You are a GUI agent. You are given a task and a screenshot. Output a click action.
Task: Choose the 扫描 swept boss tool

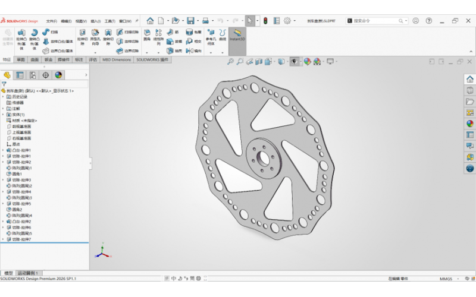(50, 32)
